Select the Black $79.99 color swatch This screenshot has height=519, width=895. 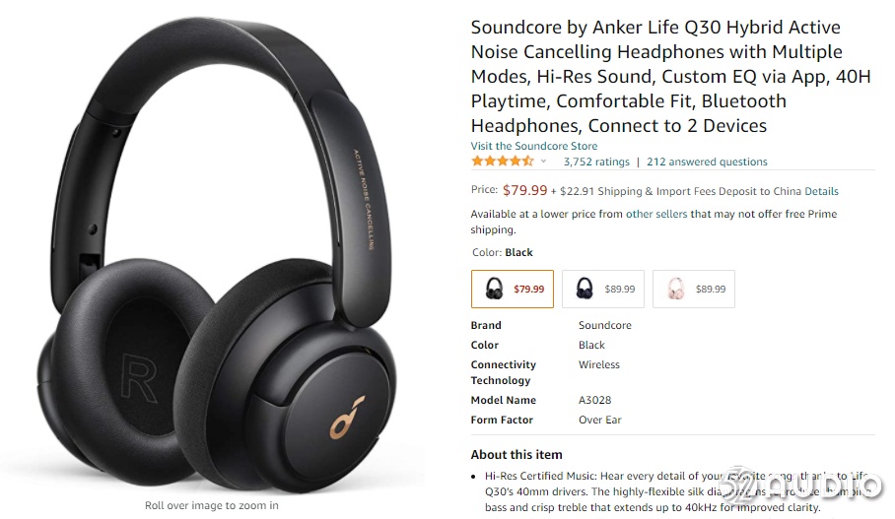click(x=512, y=290)
